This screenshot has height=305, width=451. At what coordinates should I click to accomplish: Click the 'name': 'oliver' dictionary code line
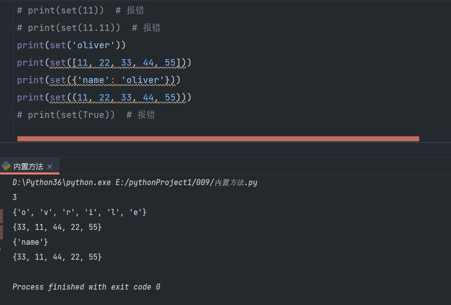tap(99, 80)
